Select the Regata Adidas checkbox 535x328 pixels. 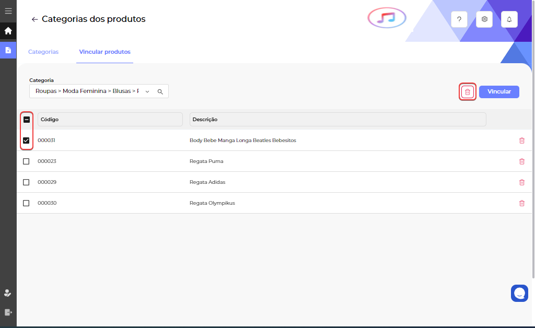(x=26, y=182)
